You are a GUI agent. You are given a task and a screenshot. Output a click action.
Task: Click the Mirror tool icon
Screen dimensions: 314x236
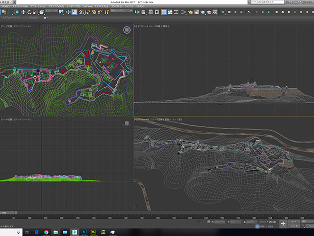(x=137, y=12)
